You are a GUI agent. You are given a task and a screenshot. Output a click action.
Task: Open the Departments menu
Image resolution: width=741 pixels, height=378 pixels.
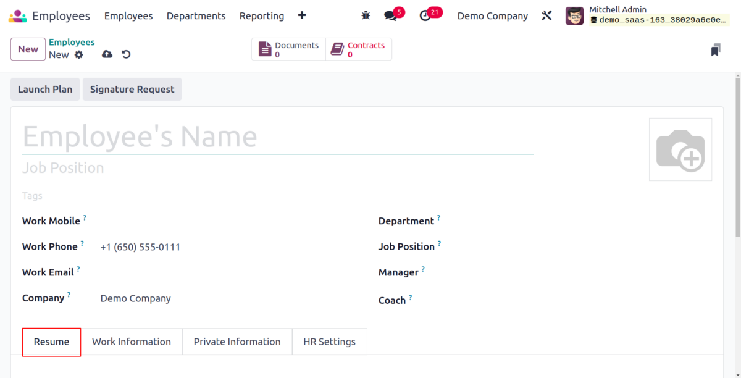click(196, 16)
